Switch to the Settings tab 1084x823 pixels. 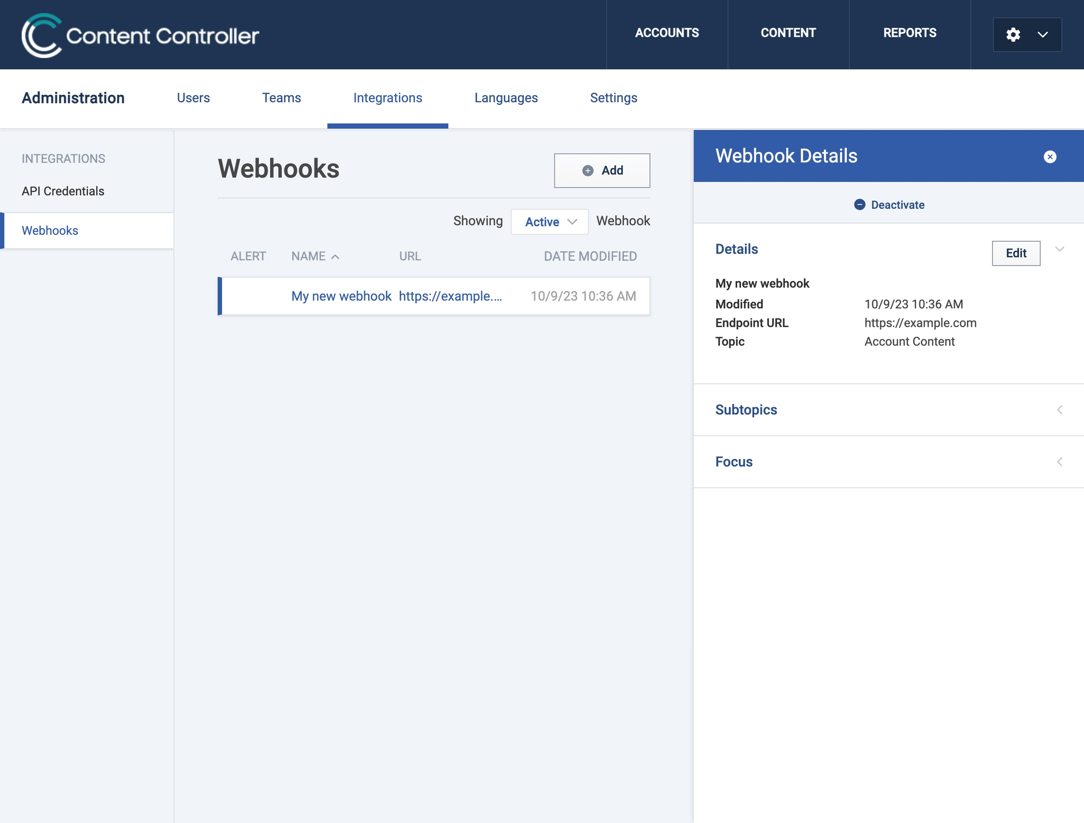tap(614, 98)
